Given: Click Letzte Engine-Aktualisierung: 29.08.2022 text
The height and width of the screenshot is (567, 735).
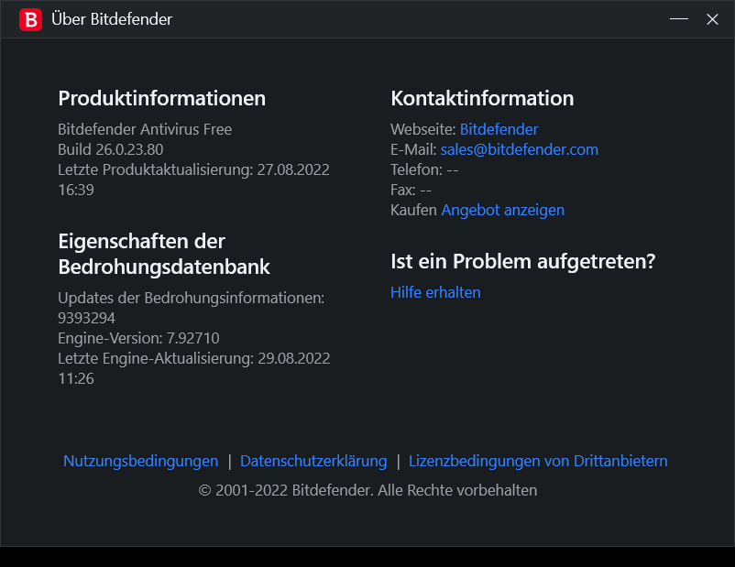Looking at the screenshot, I should [194, 358].
